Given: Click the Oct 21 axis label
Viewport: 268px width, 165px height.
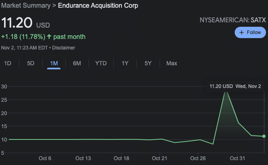Looking at the screenshot, I should 160,159.
